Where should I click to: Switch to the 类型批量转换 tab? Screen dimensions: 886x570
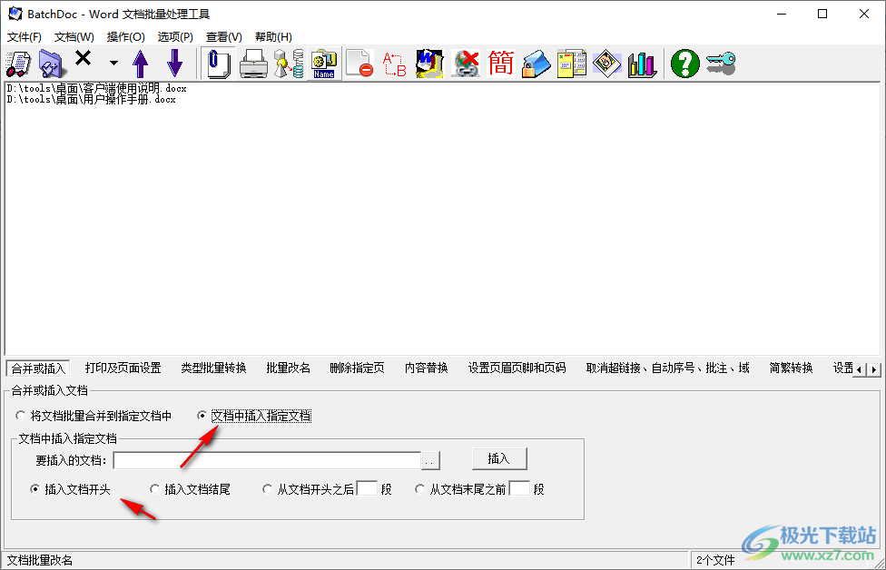coord(213,369)
